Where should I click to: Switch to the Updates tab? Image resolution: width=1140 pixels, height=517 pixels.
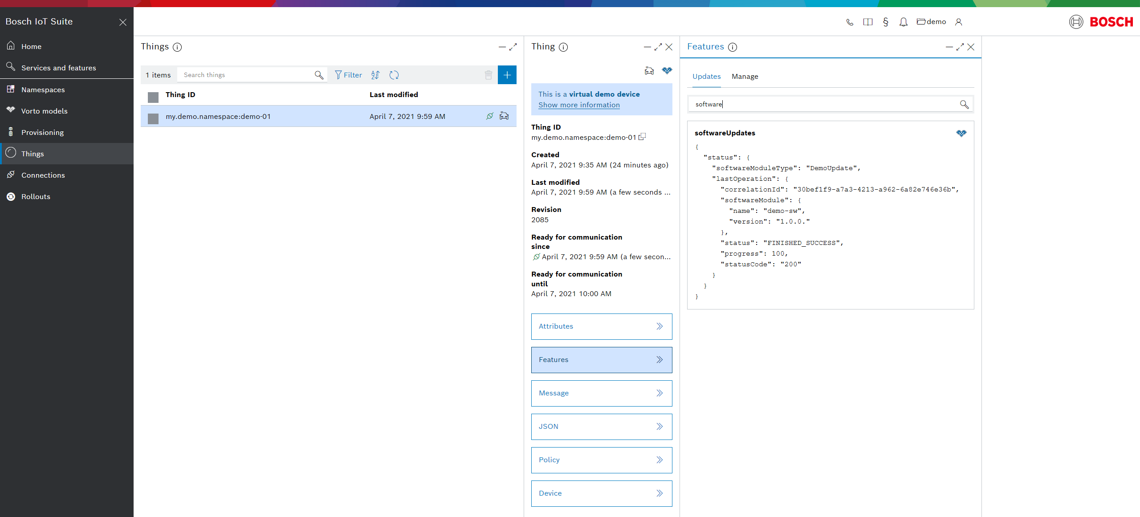tap(706, 77)
